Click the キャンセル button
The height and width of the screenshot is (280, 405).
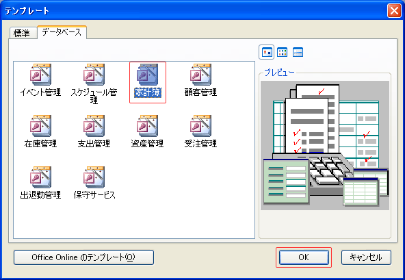pyautogui.click(x=366, y=257)
